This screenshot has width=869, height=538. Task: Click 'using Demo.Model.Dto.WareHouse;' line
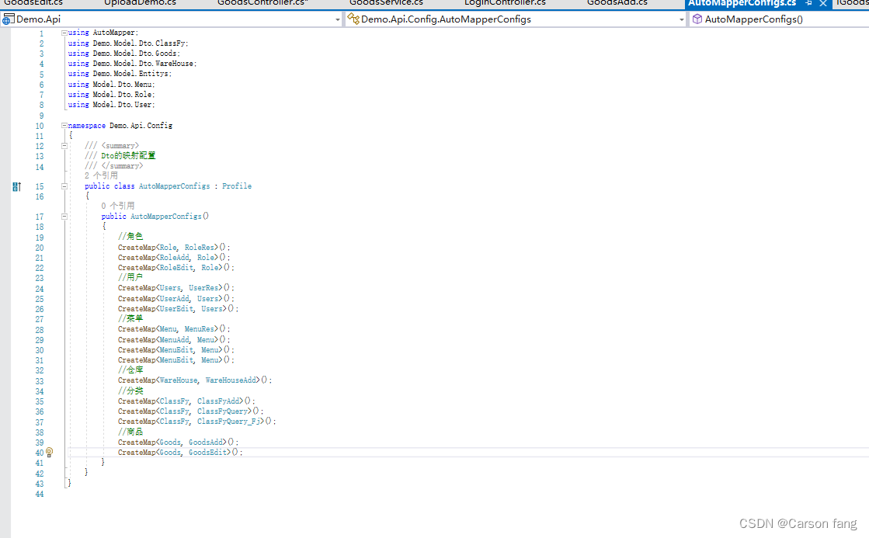click(132, 64)
